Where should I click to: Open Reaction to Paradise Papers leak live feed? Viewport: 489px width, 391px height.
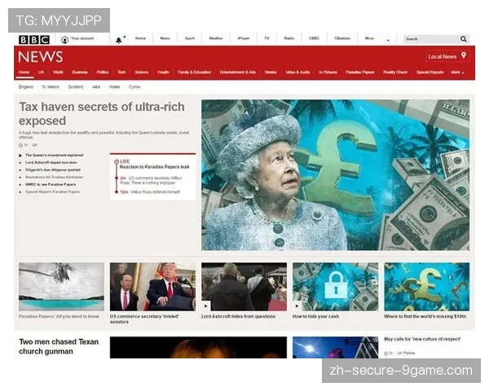click(154, 167)
